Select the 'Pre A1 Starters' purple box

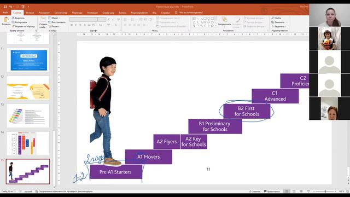pyautogui.click(x=116, y=172)
